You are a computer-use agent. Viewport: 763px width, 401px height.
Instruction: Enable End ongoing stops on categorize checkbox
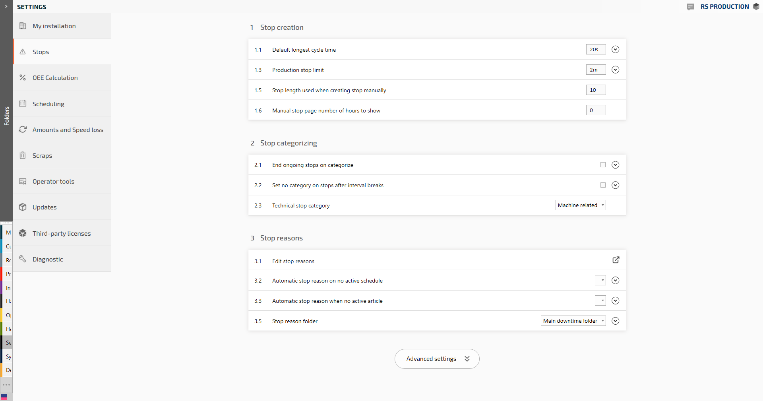(603, 165)
